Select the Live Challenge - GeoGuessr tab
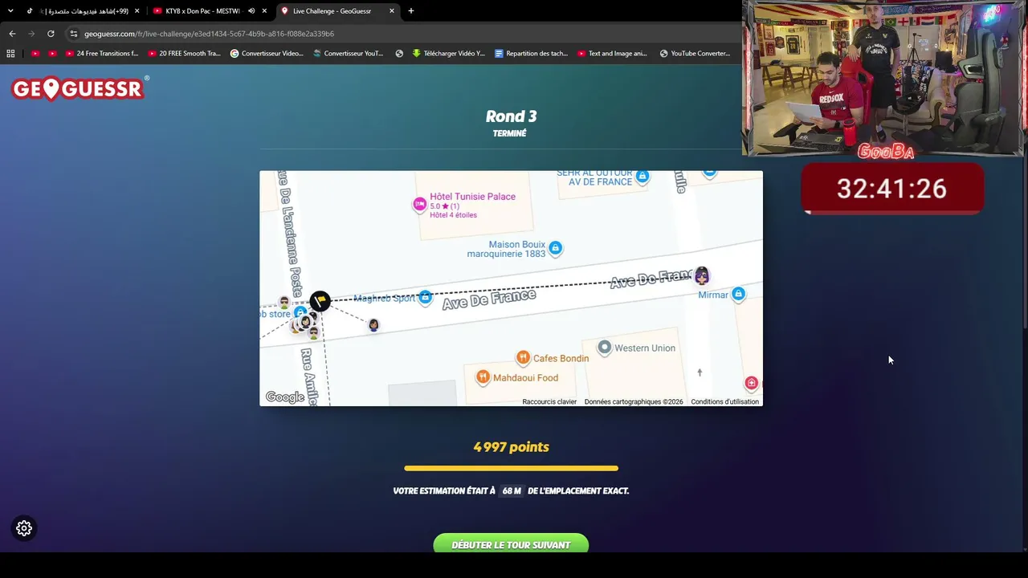Viewport: 1028px width, 578px height. [x=338, y=11]
